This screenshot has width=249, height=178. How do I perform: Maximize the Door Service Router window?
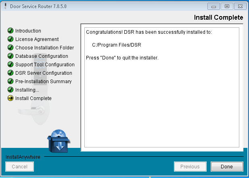227,6
